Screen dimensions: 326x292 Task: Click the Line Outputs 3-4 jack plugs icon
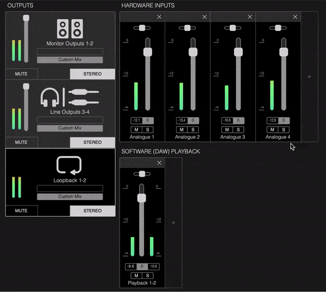84,97
